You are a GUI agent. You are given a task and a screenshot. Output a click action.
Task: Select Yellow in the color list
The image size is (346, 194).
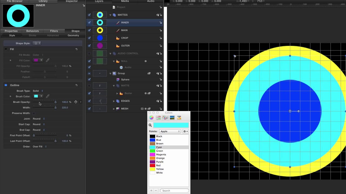(169, 169)
